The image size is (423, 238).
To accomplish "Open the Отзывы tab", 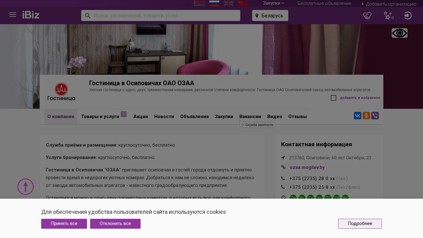I will pyautogui.click(x=298, y=117).
